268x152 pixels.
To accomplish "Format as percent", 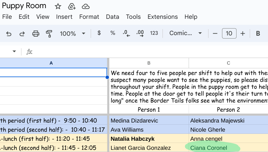I will point(113,33).
